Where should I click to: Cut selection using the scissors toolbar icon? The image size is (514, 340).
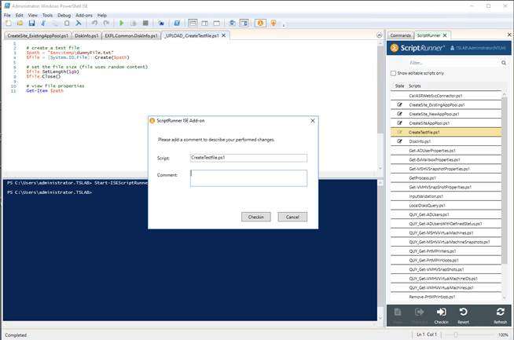[43, 24]
